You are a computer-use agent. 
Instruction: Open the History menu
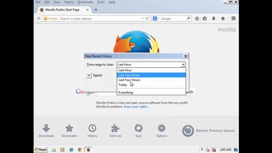pos(69,2)
